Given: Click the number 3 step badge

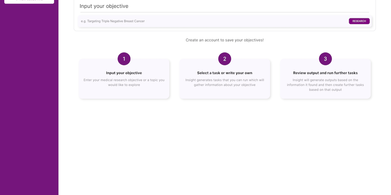Looking at the screenshot, I should pos(325,59).
